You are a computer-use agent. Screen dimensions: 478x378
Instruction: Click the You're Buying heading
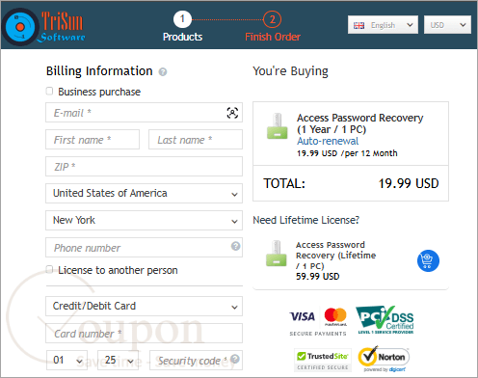290,71
